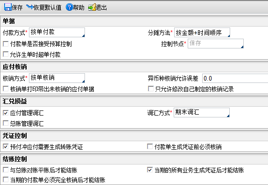This screenshot has width=268, height=185.
Task: Click the 退出 door icon
Action: [92, 7]
